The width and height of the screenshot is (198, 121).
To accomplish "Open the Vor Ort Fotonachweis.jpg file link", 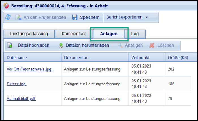I will [x=29, y=69].
